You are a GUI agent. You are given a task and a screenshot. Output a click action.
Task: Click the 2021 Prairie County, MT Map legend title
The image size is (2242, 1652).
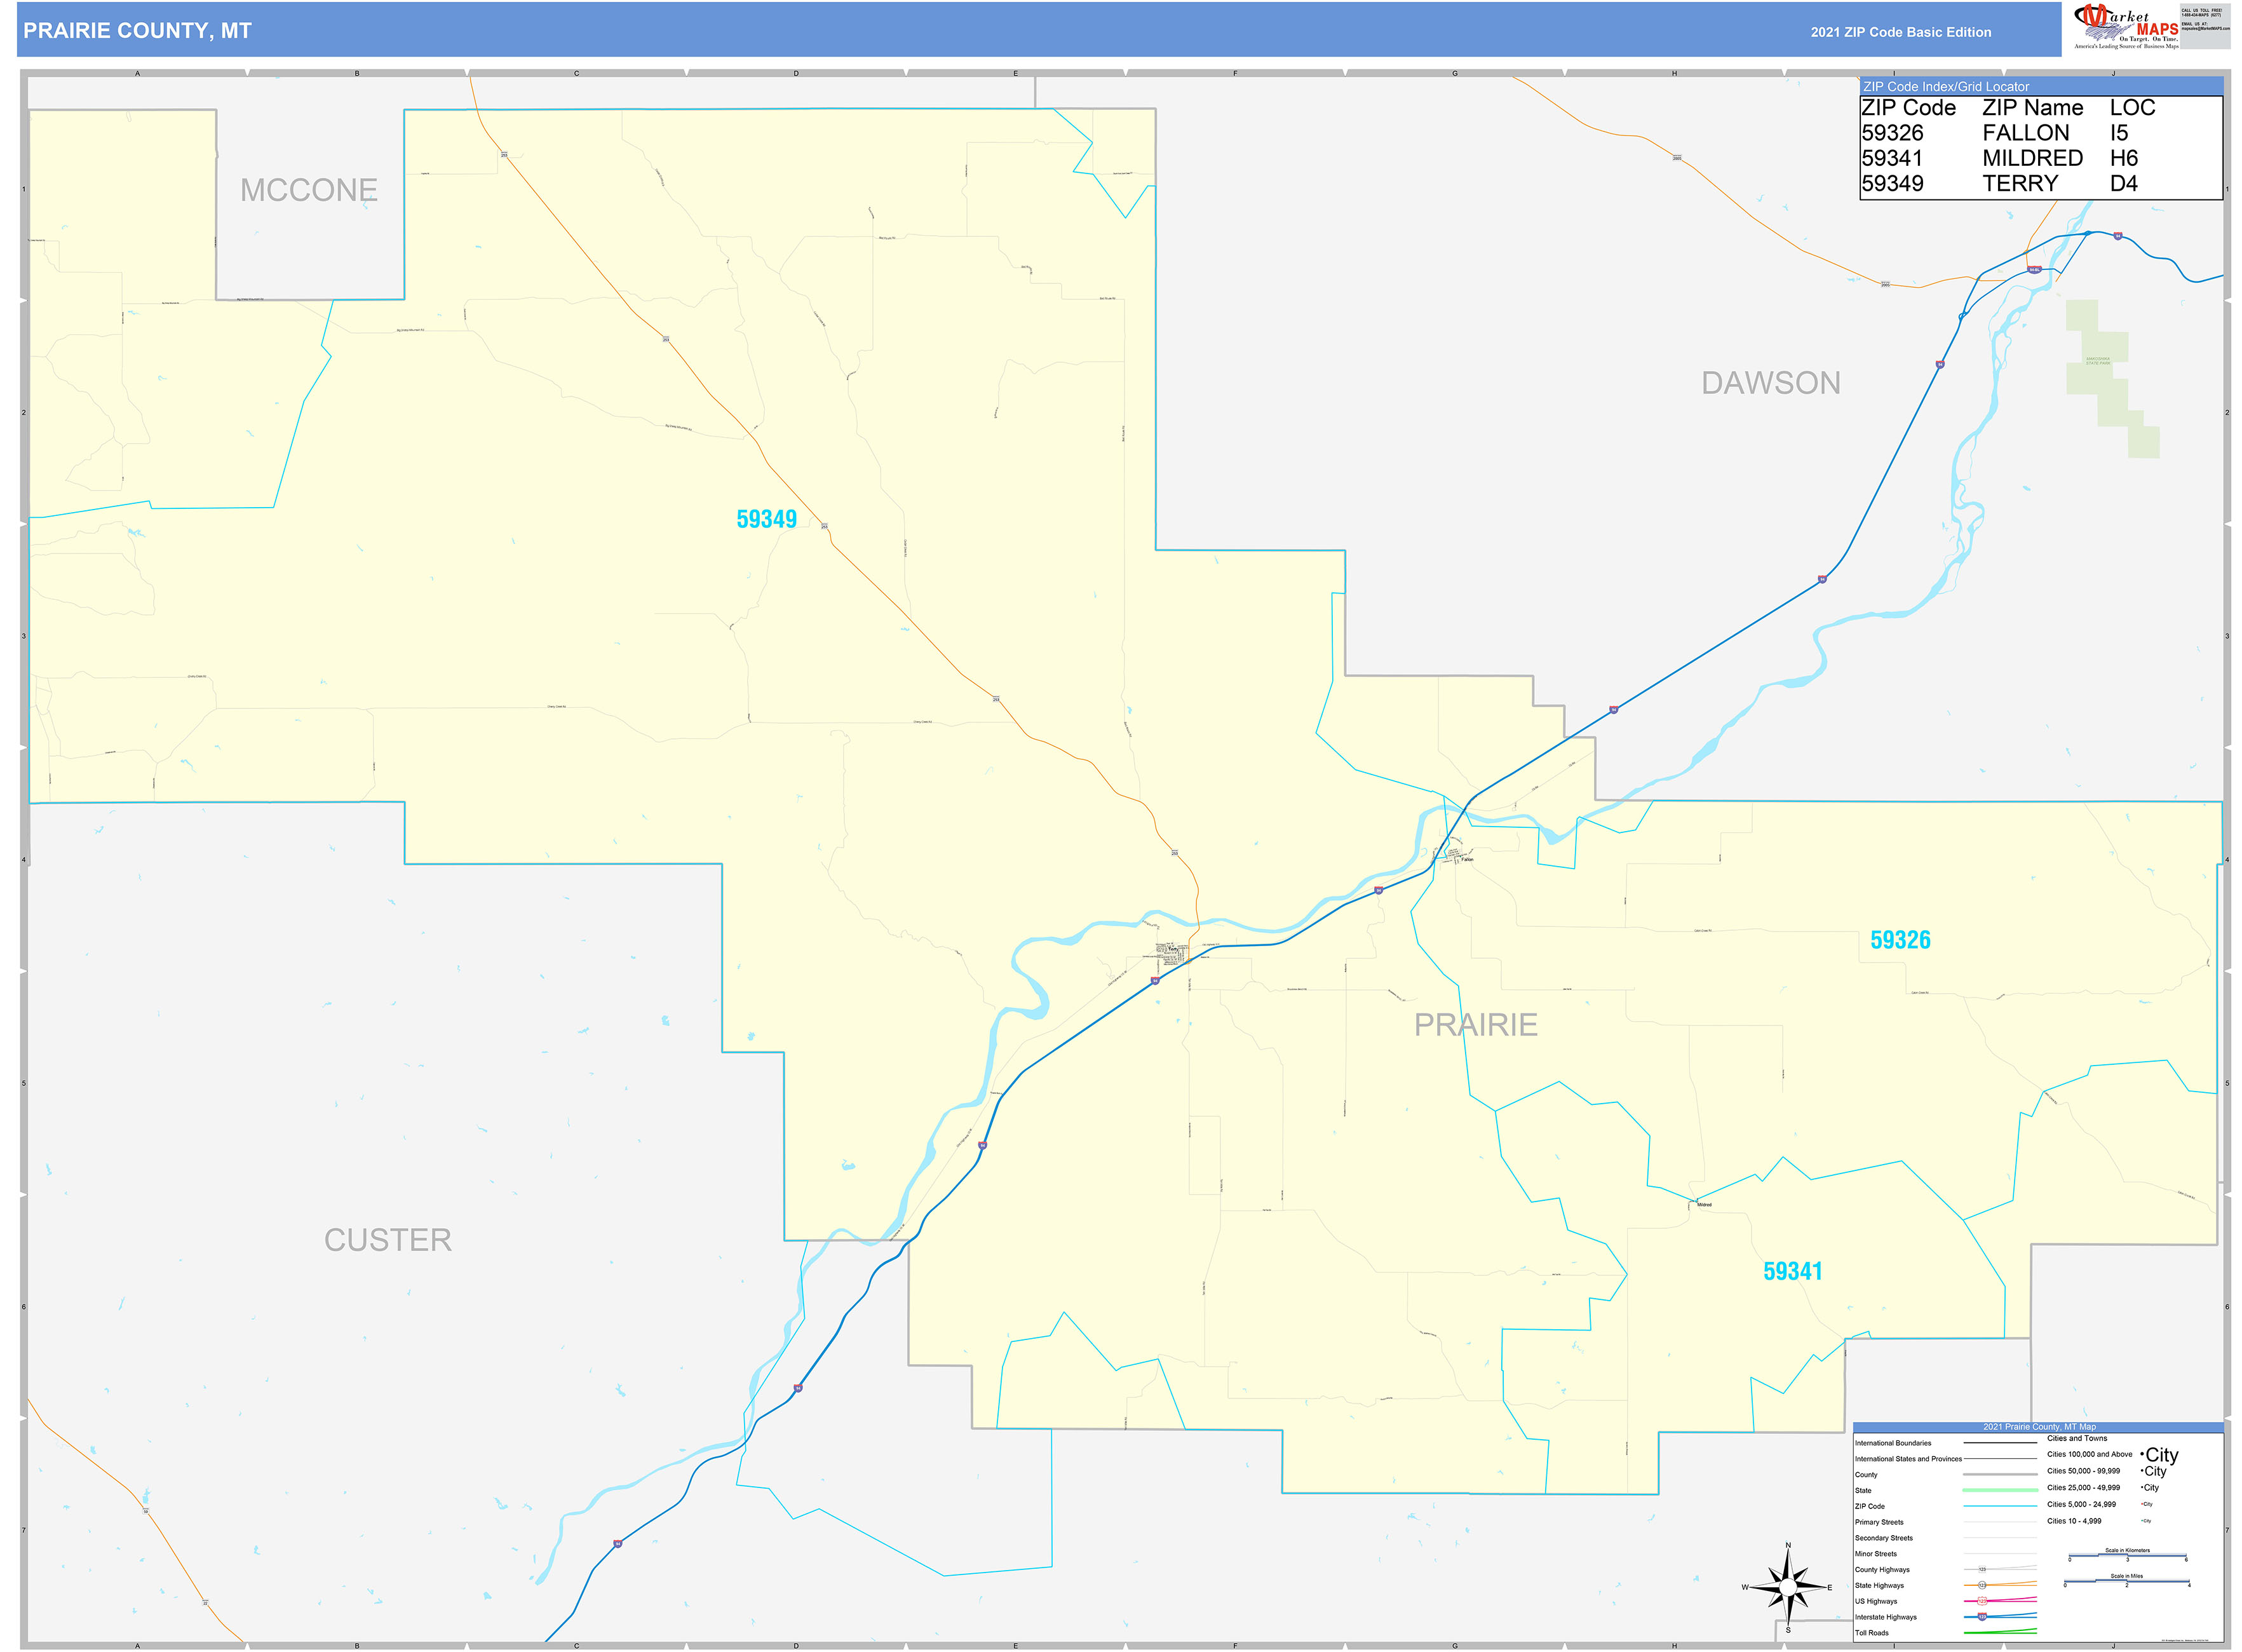(2040, 1427)
